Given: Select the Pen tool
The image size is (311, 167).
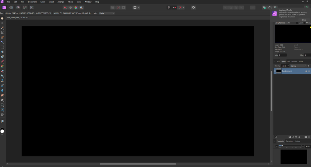Looking at the screenshot, I should [2, 100].
